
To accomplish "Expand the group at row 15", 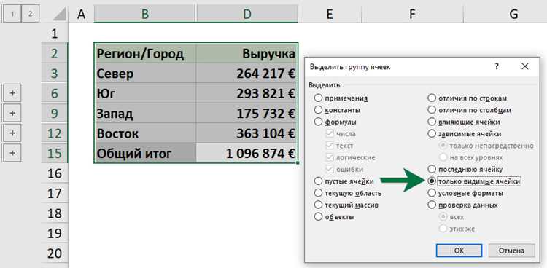I will [x=12, y=153].
